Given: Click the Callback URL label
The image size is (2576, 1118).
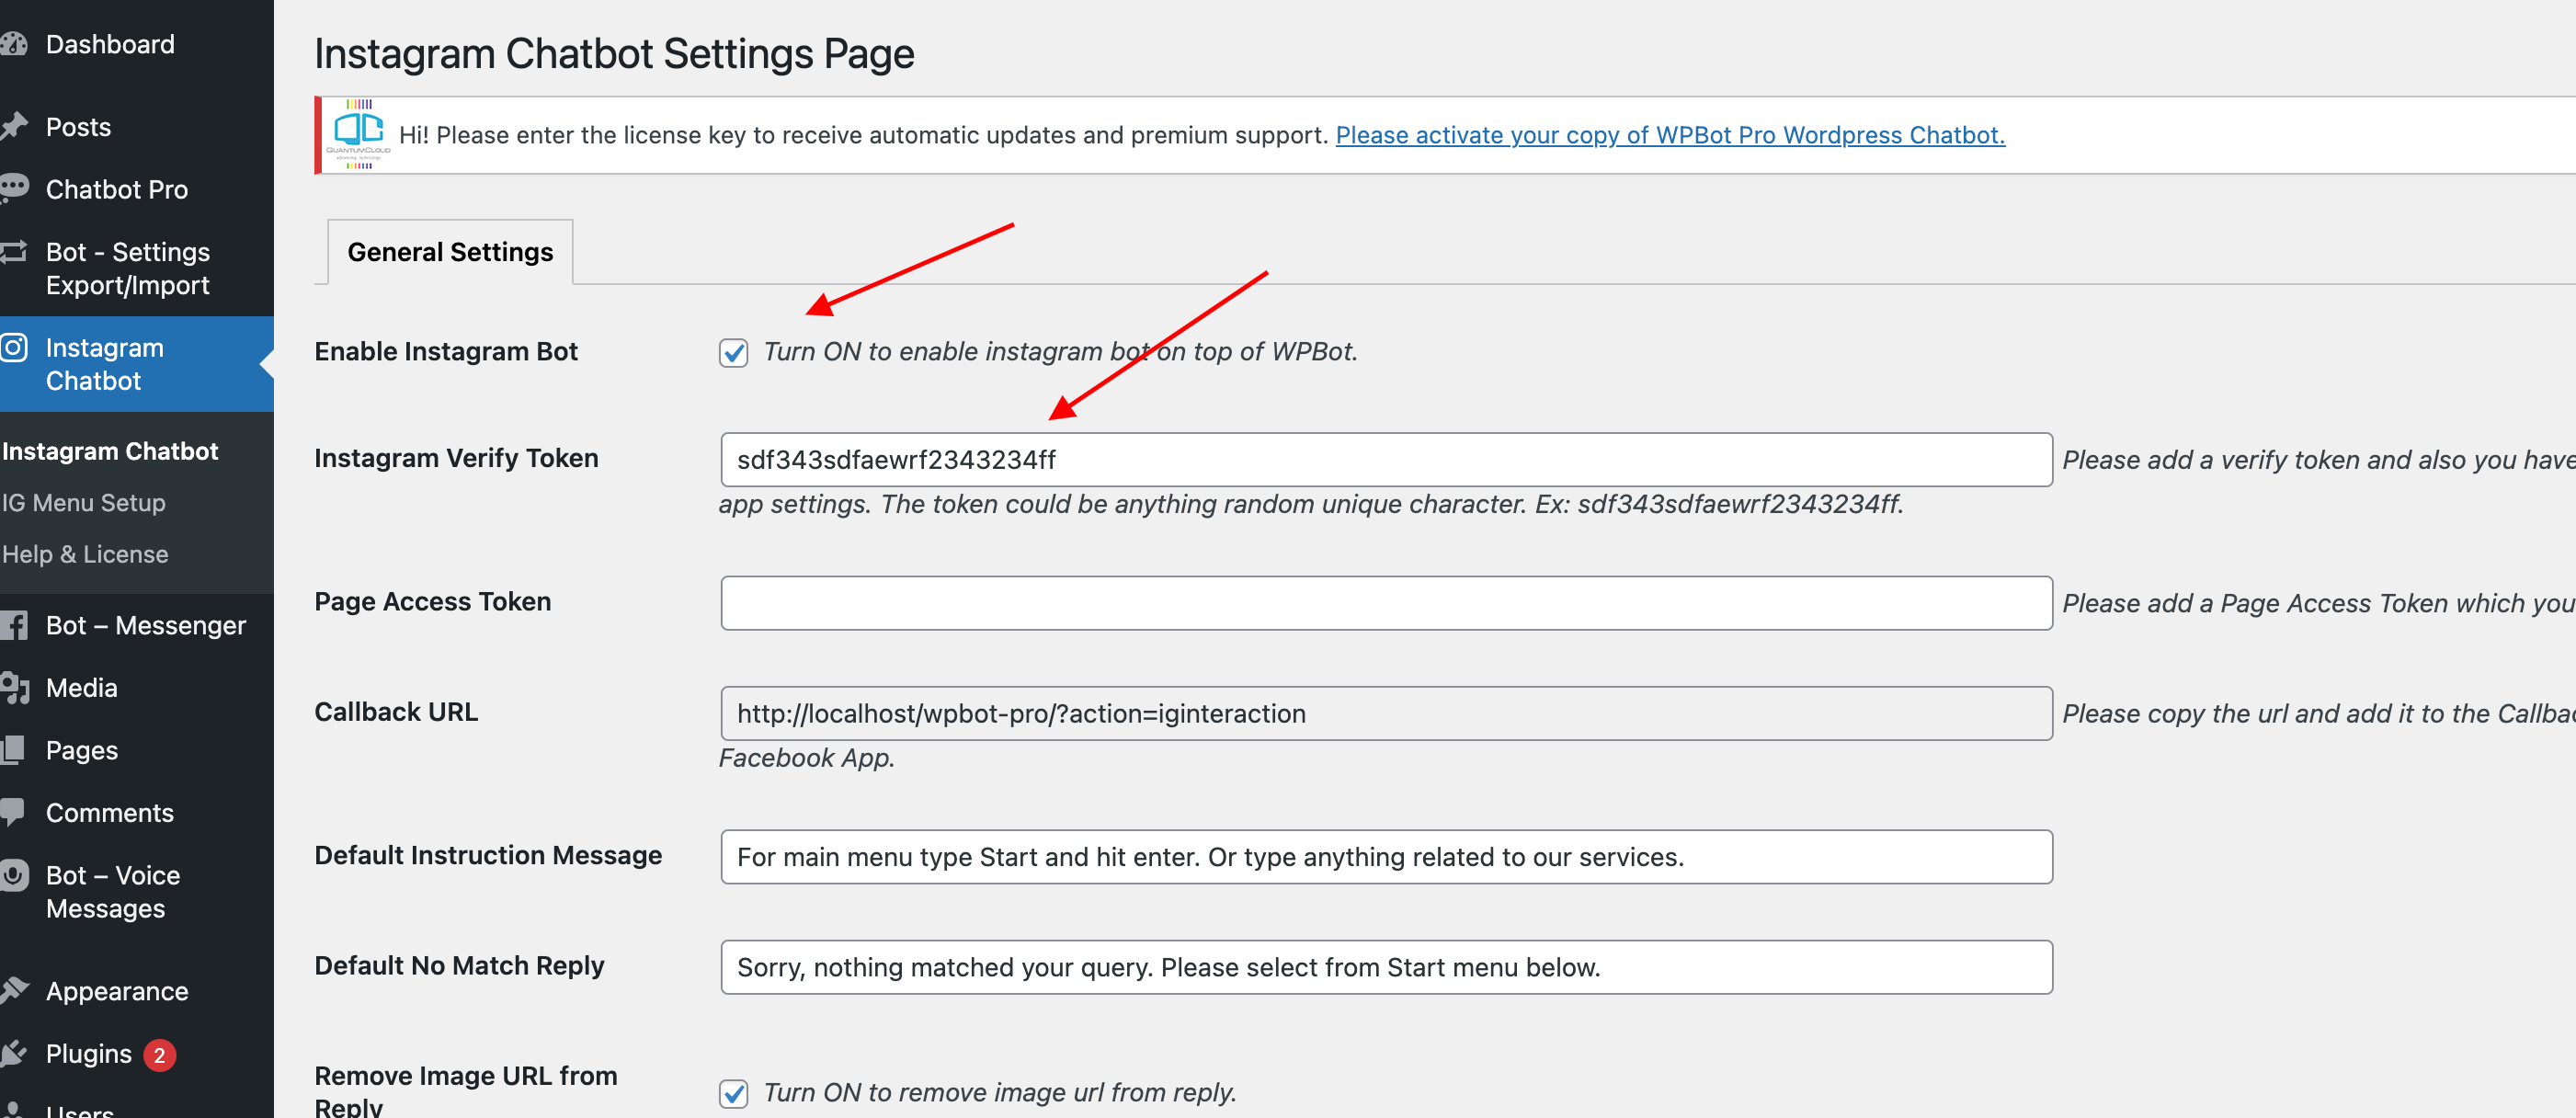Looking at the screenshot, I should click(396, 711).
